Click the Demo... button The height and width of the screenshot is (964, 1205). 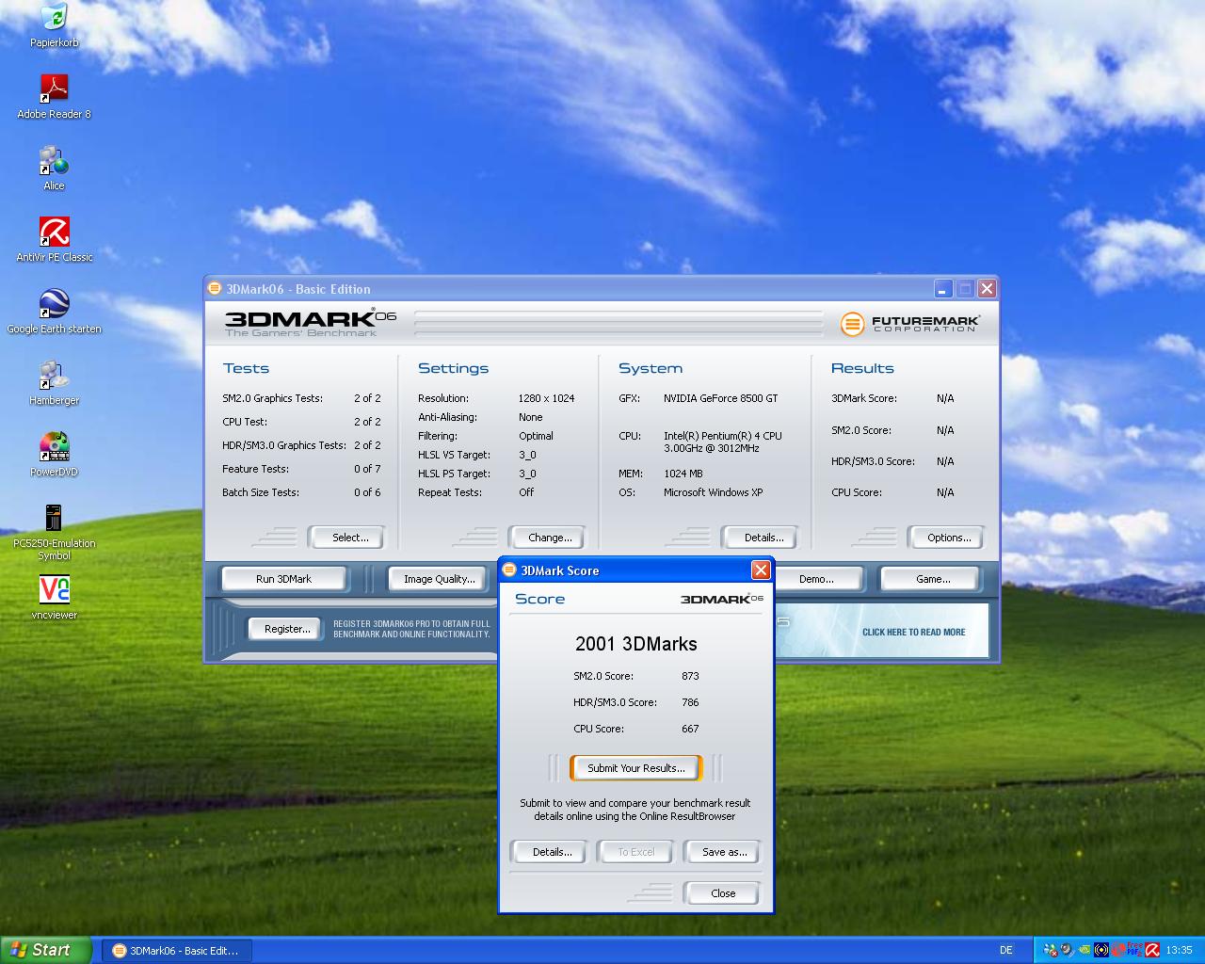click(816, 579)
